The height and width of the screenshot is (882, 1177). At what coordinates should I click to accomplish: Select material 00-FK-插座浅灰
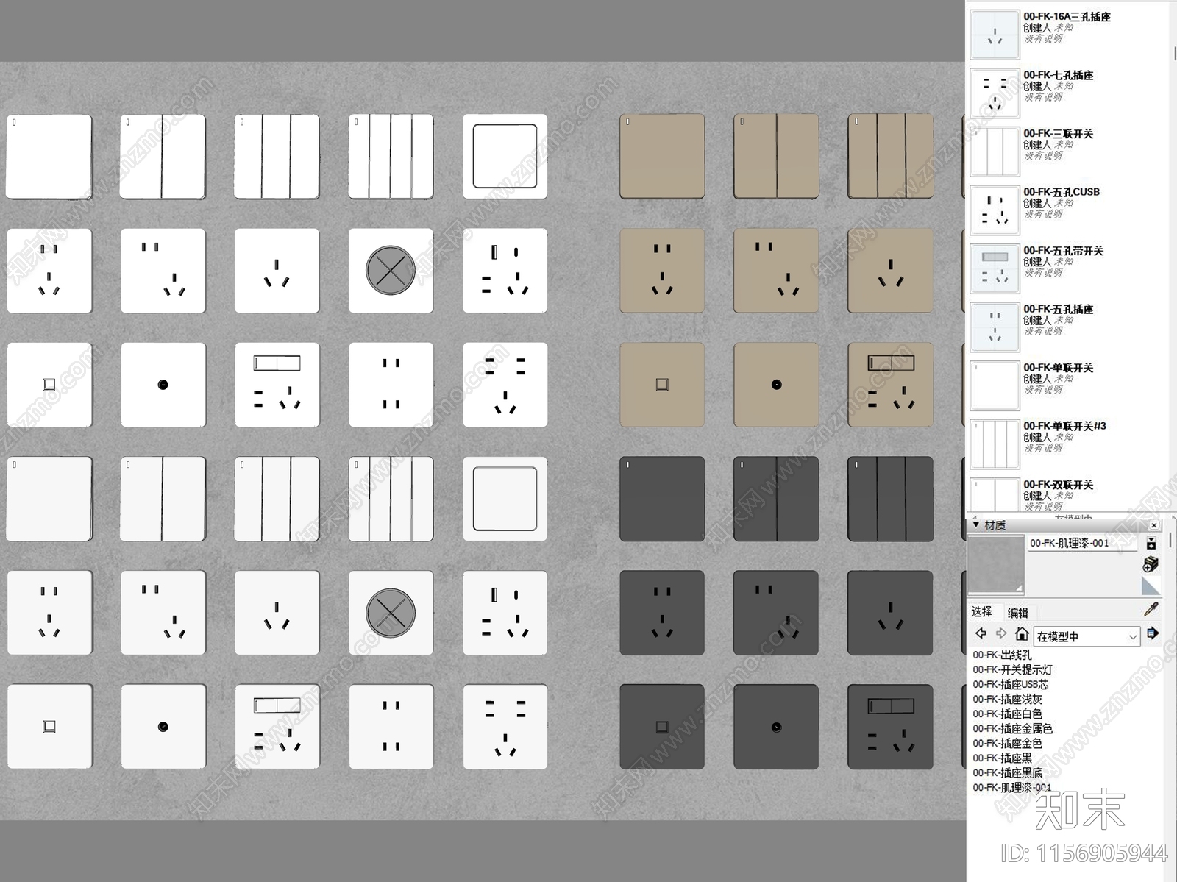1007,699
